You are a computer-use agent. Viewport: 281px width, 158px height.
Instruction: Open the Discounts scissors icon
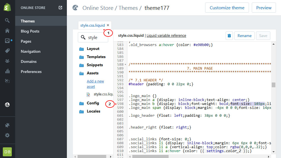7,81
